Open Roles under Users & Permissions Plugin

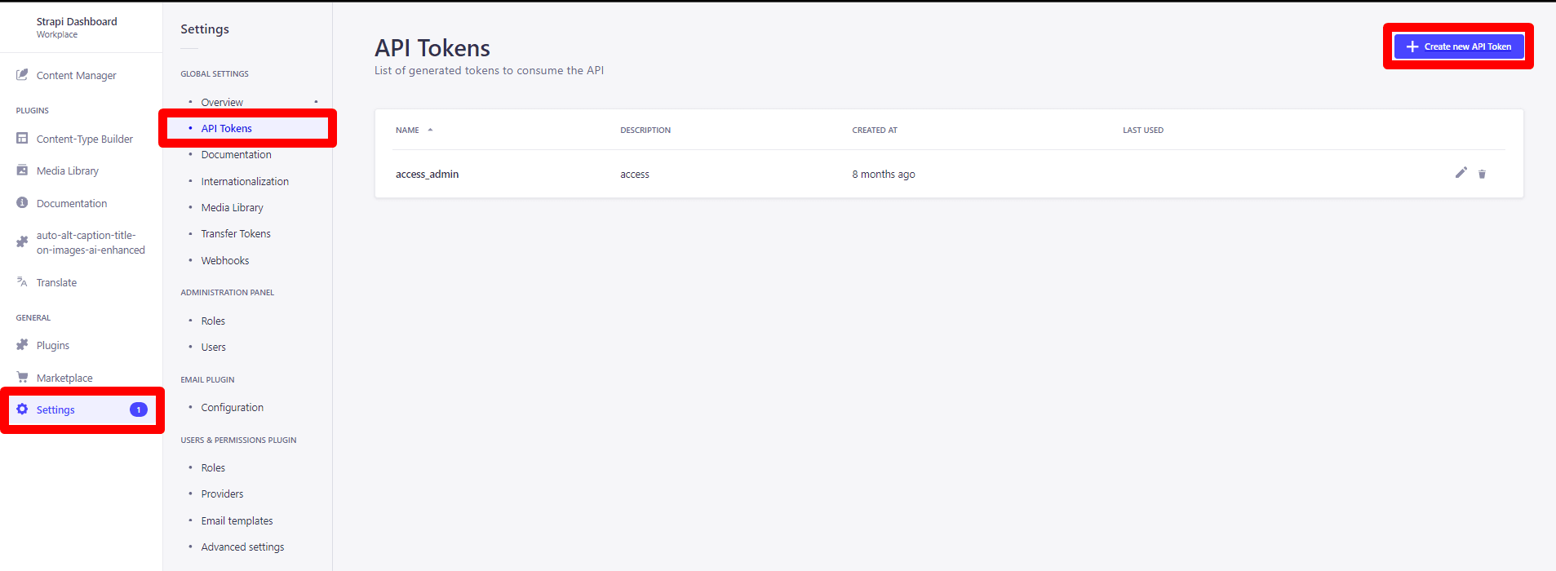[213, 467]
